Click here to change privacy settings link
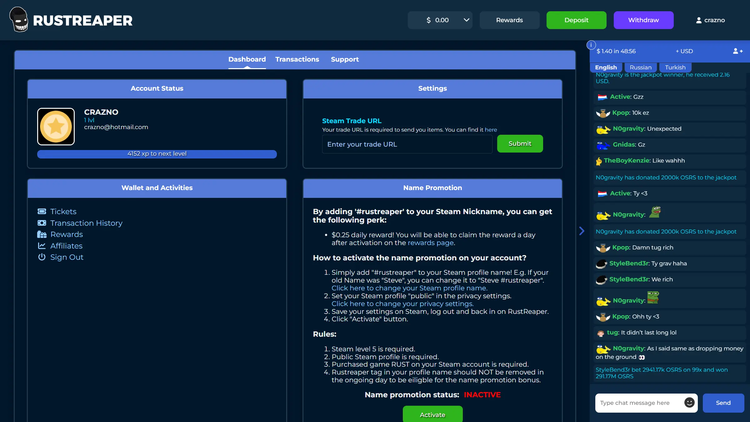The width and height of the screenshot is (750, 422). pos(402,304)
